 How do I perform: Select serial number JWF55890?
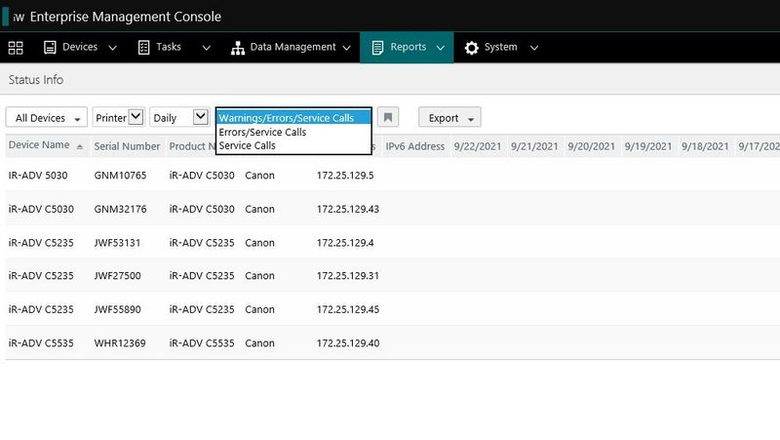click(x=117, y=309)
